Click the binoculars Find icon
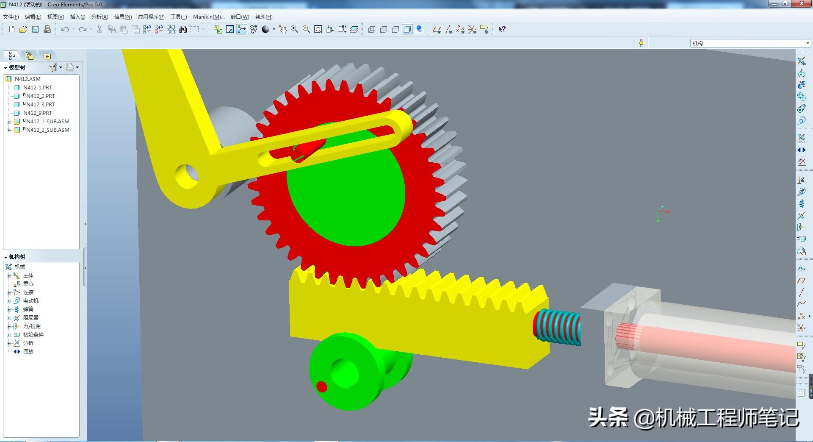The height and width of the screenshot is (442, 813). pyautogui.click(x=183, y=29)
